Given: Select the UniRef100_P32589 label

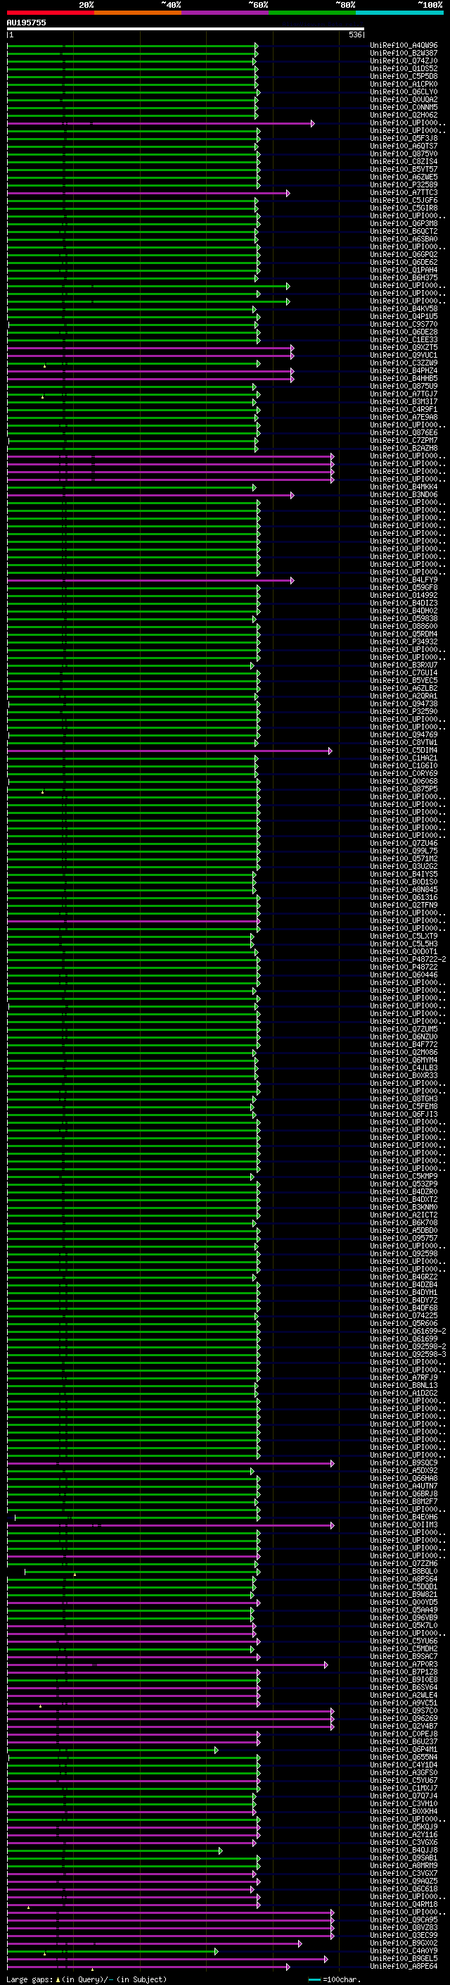Looking at the screenshot, I should click(x=404, y=185).
